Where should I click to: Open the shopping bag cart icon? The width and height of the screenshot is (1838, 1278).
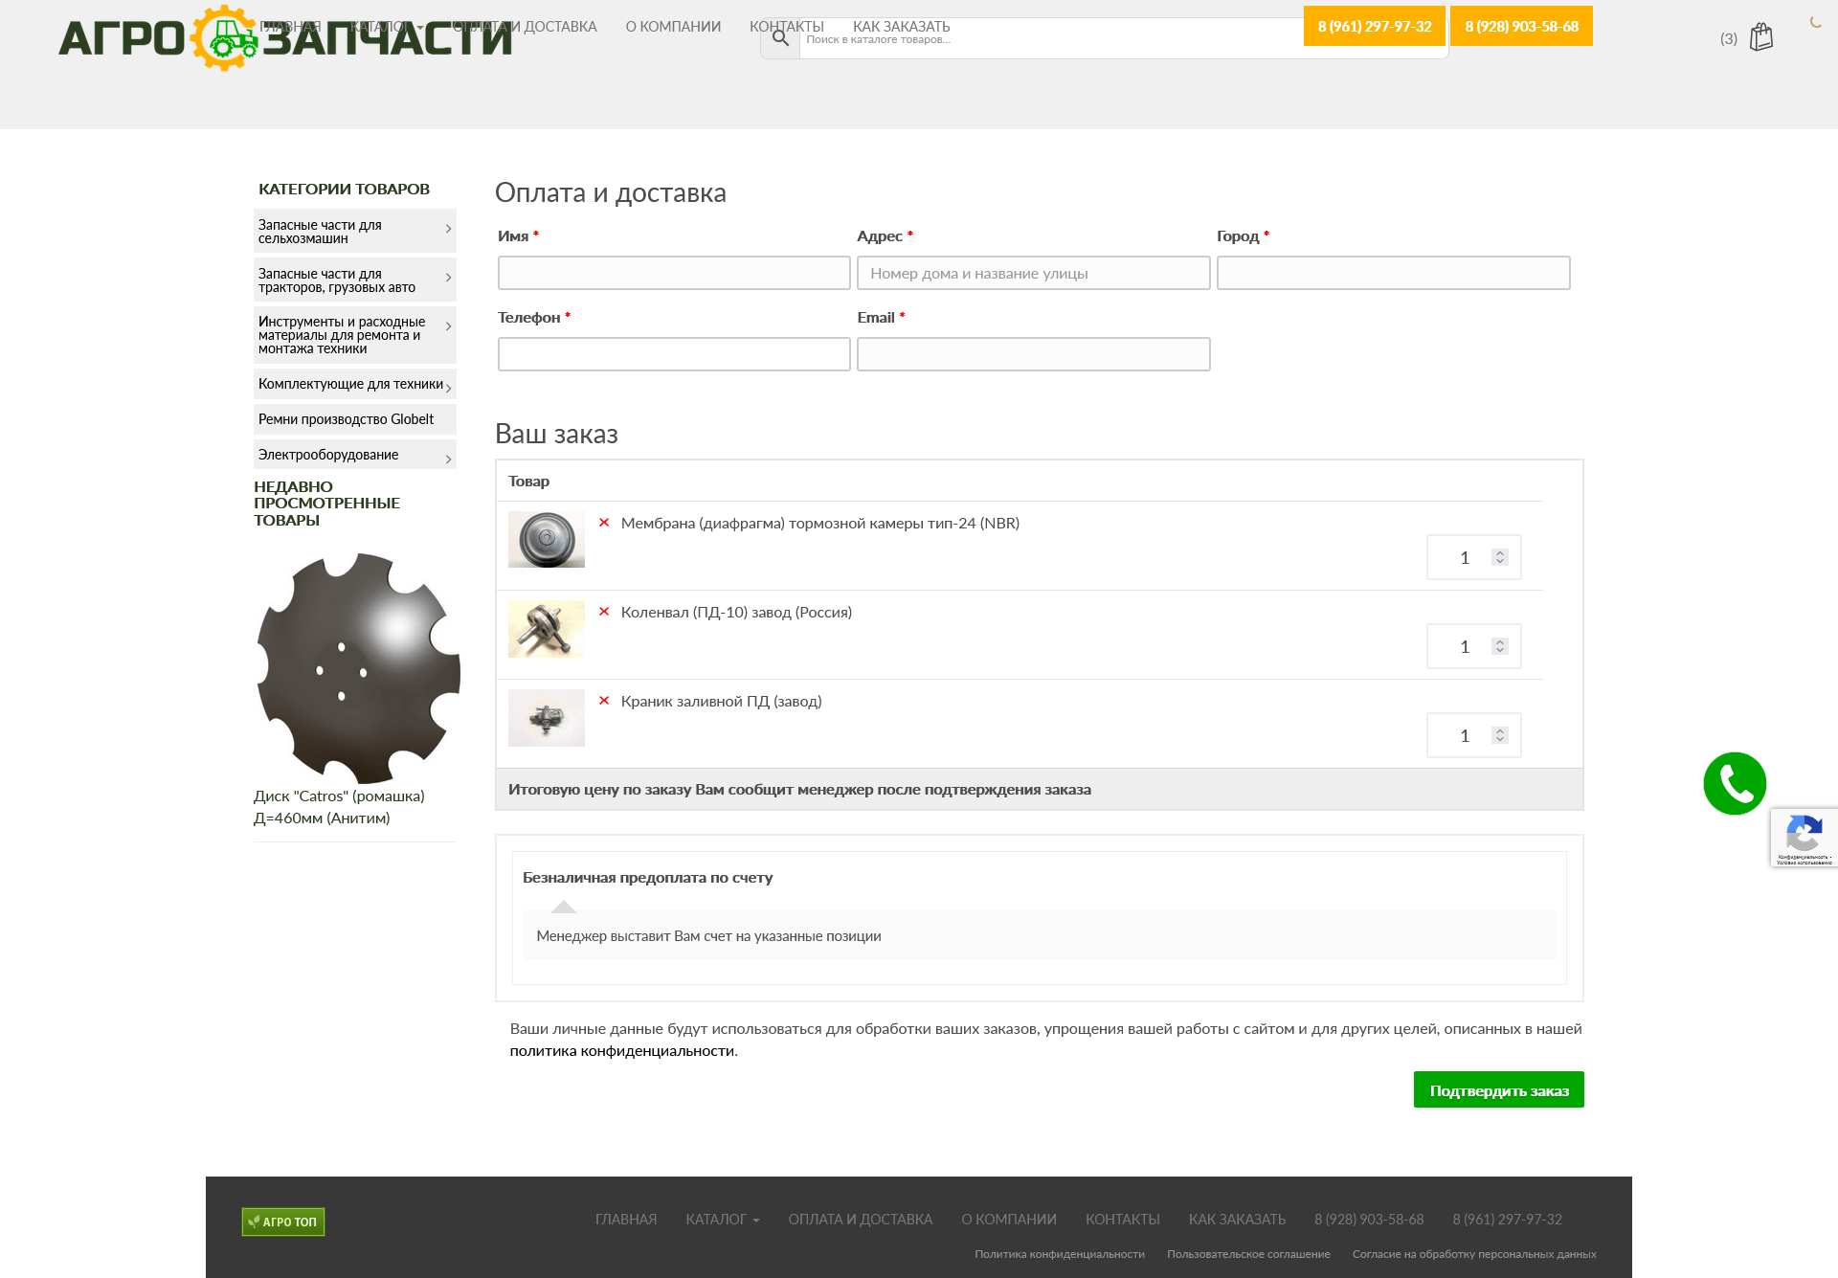1760,37
